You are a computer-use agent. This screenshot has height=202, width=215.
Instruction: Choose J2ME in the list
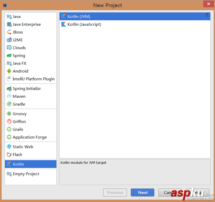(31, 40)
